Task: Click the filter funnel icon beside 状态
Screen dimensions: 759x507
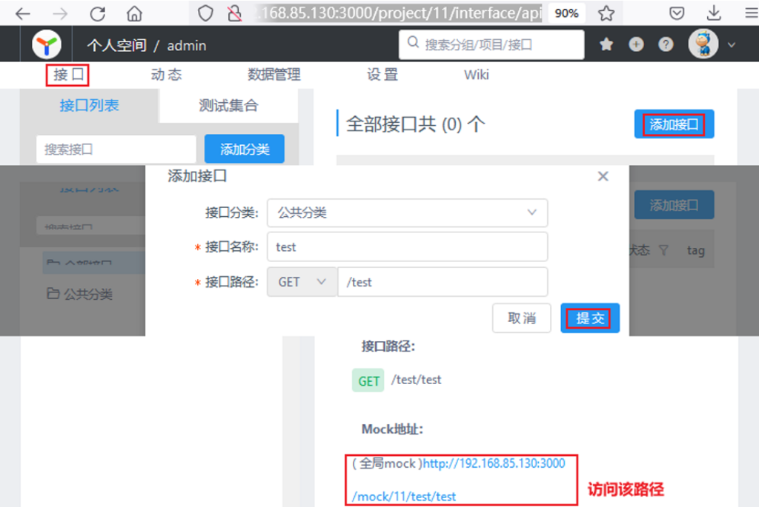Action: [663, 250]
